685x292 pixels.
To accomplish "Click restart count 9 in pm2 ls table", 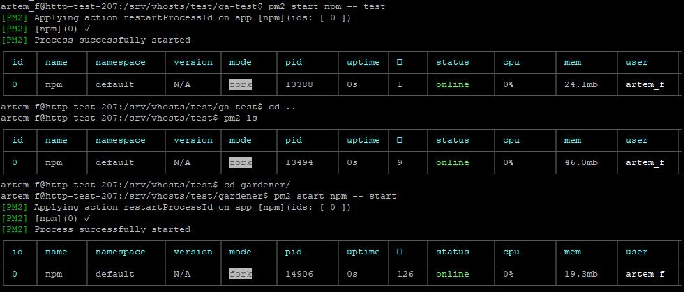I will [399, 163].
